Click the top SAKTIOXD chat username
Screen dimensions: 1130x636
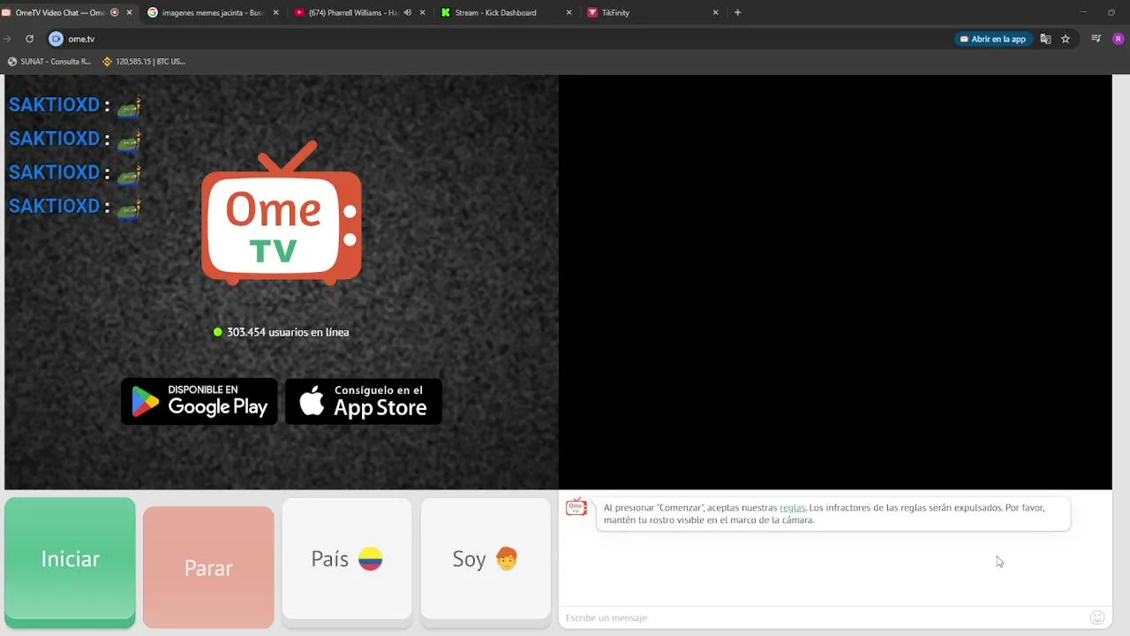coord(54,104)
